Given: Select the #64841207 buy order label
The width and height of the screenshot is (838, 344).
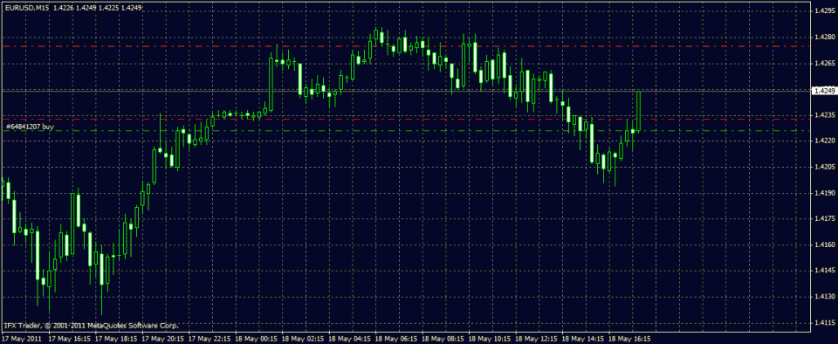Looking at the screenshot, I should tap(30, 127).
